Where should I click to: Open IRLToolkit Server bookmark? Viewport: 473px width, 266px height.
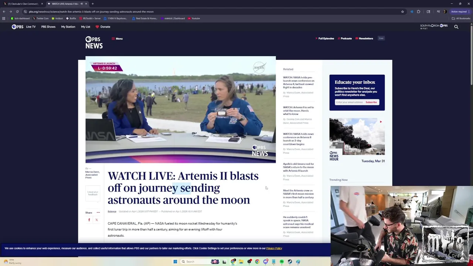90,18
